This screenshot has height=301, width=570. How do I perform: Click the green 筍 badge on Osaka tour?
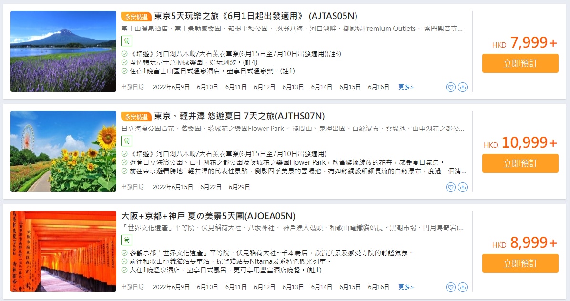[x=127, y=240]
